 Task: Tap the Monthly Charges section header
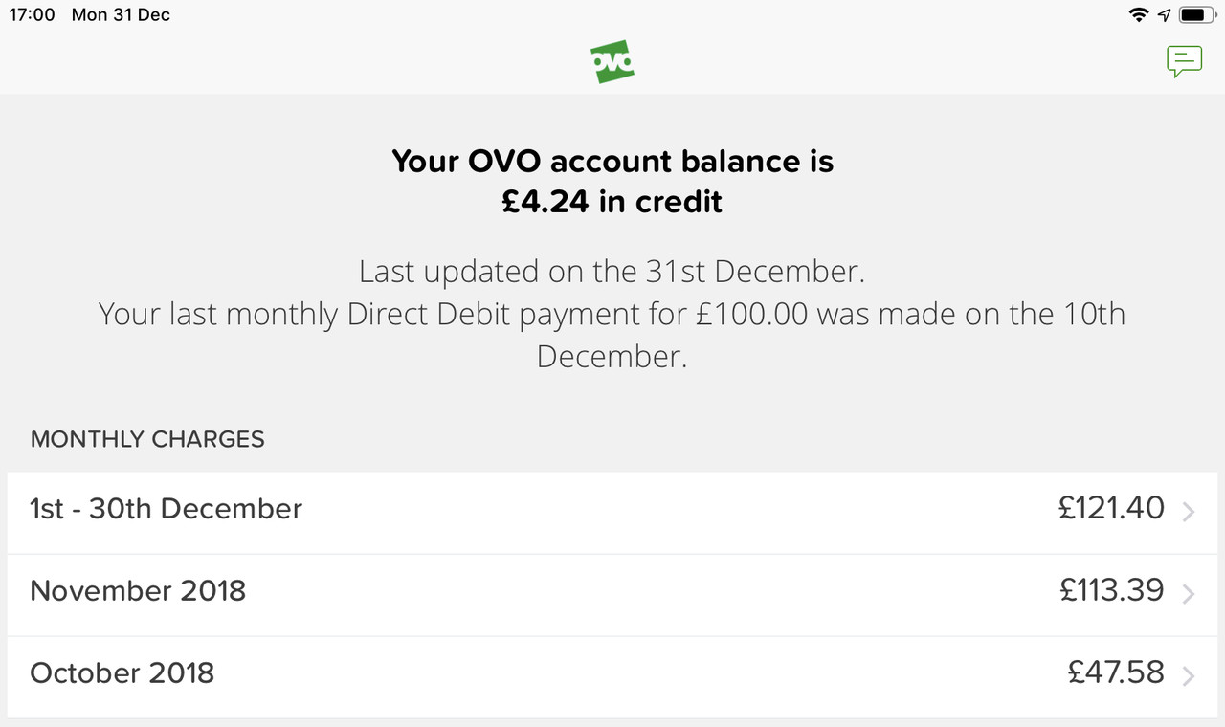[147, 439]
